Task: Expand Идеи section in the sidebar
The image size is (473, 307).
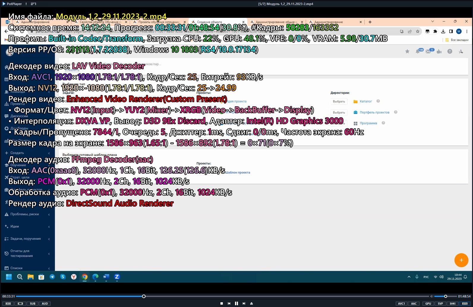Action: (27, 226)
